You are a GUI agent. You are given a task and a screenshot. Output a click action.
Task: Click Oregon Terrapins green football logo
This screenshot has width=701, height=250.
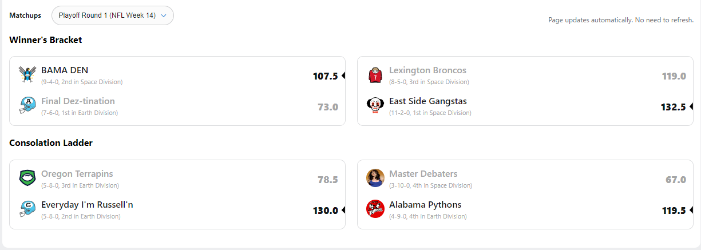(x=27, y=178)
